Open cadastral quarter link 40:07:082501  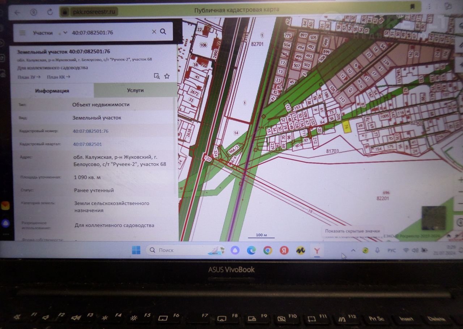[x=87, y=144]
